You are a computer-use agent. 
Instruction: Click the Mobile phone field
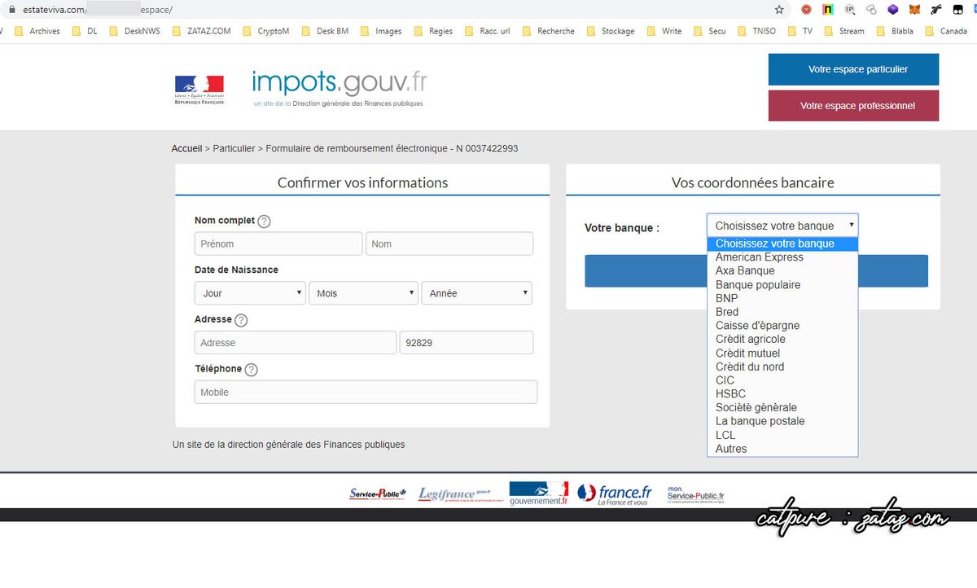(x=366, y=392)
